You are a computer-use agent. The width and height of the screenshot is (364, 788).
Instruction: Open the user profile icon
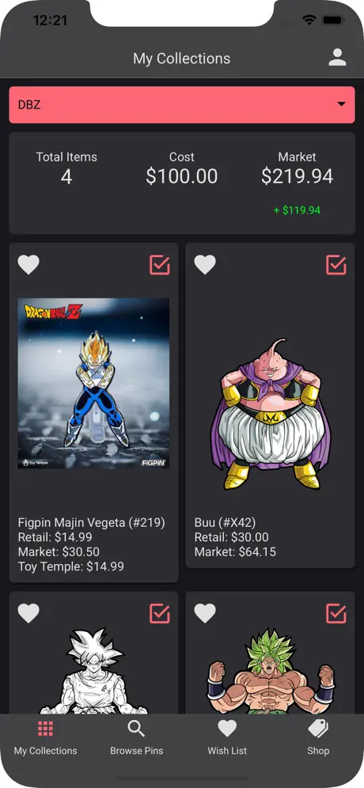tap(337, 57)
